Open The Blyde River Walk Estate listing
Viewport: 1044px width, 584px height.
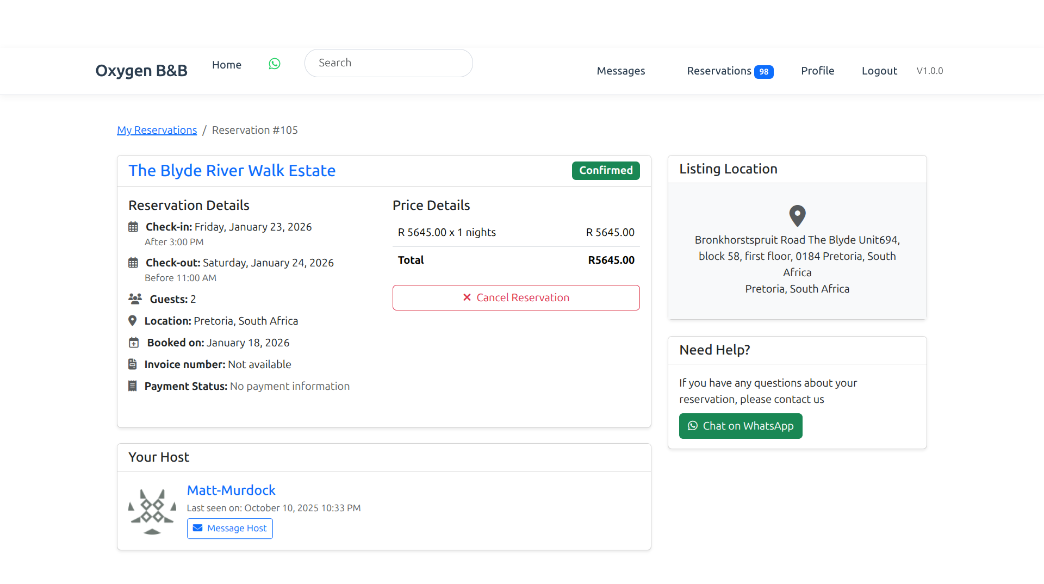click(x=232, y=171)
